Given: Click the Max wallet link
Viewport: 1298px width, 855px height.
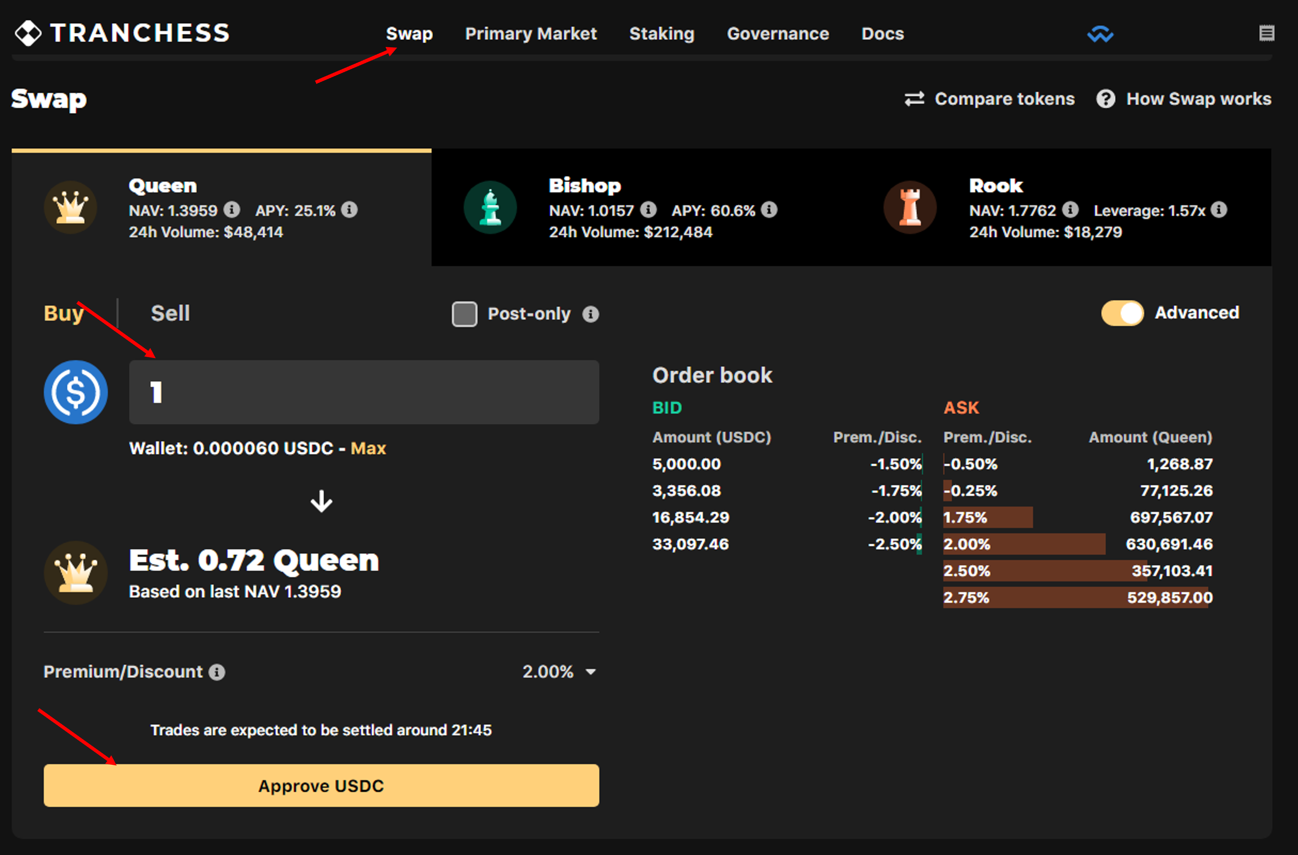Looking at the screenshot, I should click(x=368, y=448).
